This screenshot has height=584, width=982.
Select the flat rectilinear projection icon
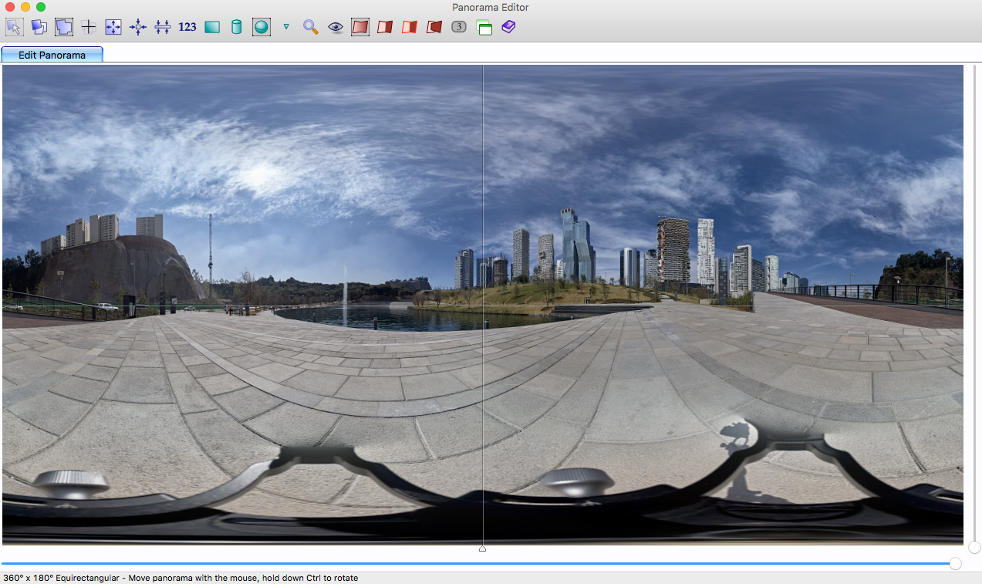(x=212, y=27)
